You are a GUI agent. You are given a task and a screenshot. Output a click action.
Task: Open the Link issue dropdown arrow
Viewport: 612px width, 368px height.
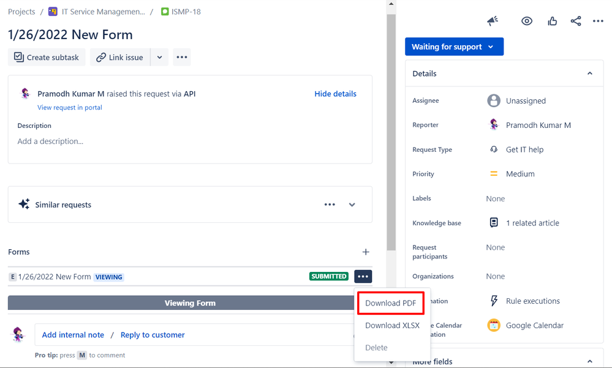159,57
